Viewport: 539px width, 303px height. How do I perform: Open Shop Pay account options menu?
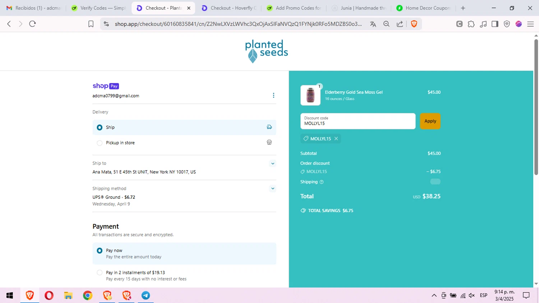(273, 95)
